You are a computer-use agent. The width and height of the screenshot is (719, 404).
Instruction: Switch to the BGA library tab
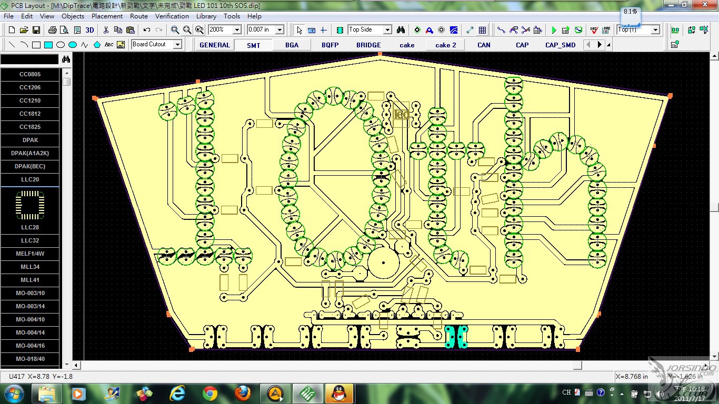(292, 45)
